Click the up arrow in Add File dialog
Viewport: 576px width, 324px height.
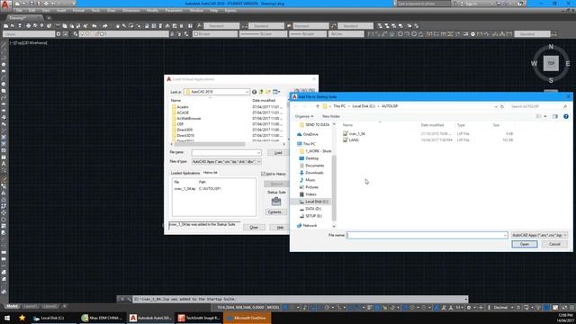(318, 106)
